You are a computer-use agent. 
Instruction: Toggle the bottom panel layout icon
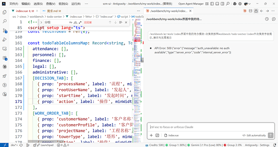pyautogui.click(x=217, y=4)
